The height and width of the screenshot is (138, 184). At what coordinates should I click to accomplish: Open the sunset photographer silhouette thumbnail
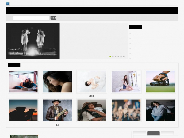23,110
